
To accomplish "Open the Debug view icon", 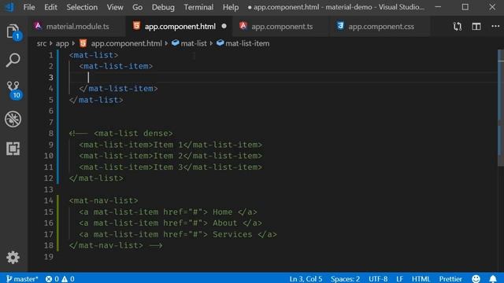I will click(13, 119).
